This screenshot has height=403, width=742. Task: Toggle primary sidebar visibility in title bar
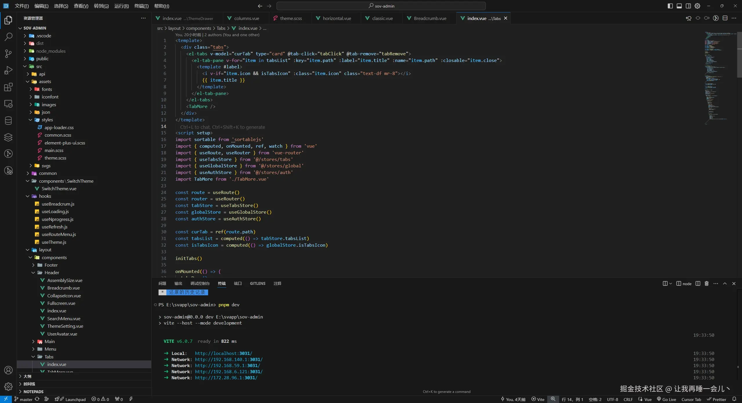[670, 6]
